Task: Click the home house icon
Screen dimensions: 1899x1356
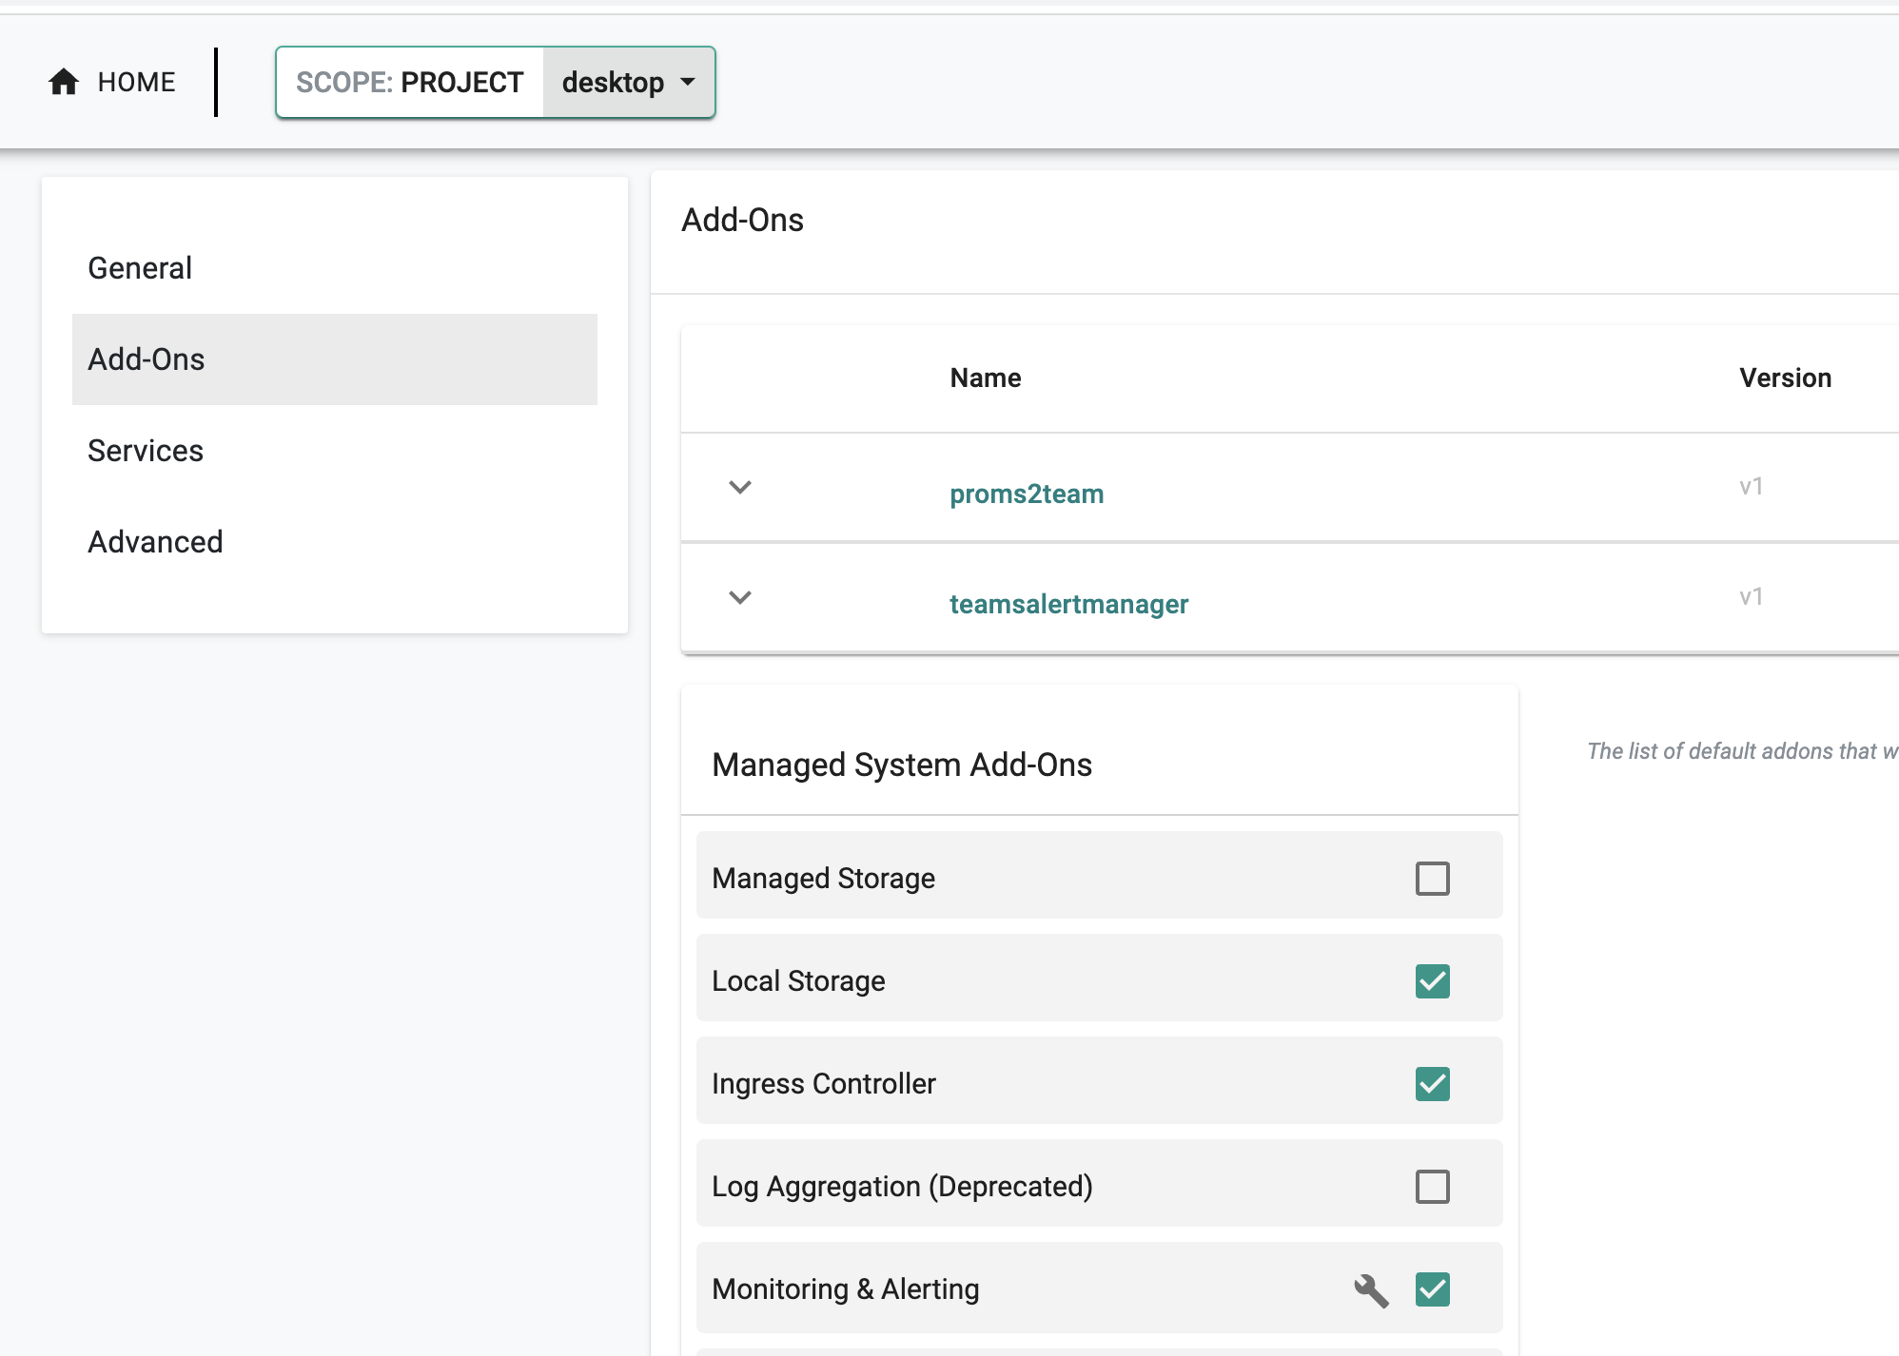Action: (x=64, y=83)
